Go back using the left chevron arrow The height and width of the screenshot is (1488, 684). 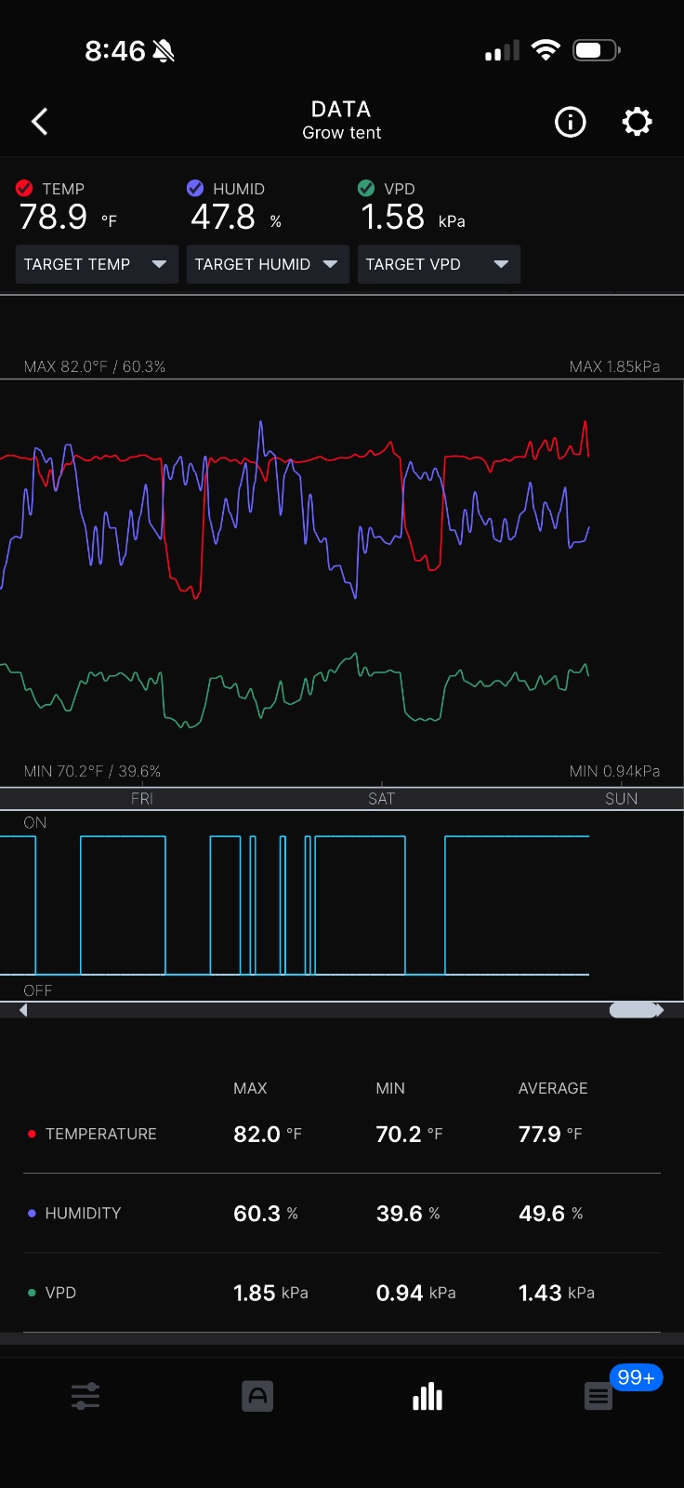pyautogui.click(x=39, y=122)
